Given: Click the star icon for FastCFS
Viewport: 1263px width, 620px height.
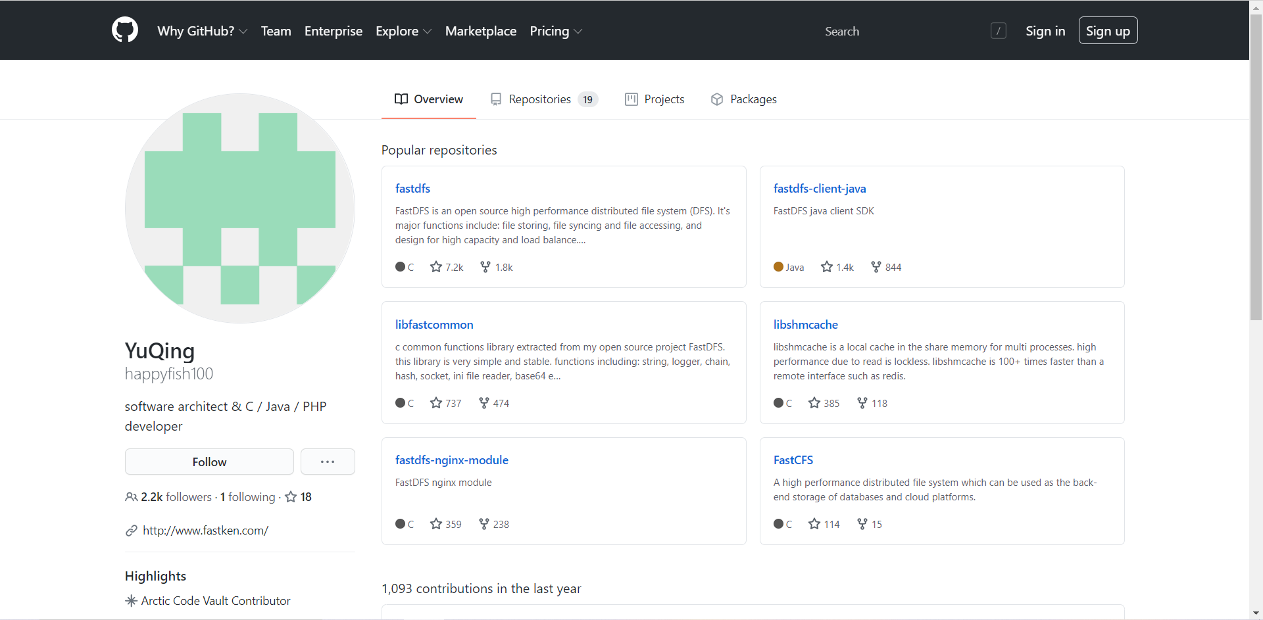Looking at the screenshot, I should [x=814, y=524].
